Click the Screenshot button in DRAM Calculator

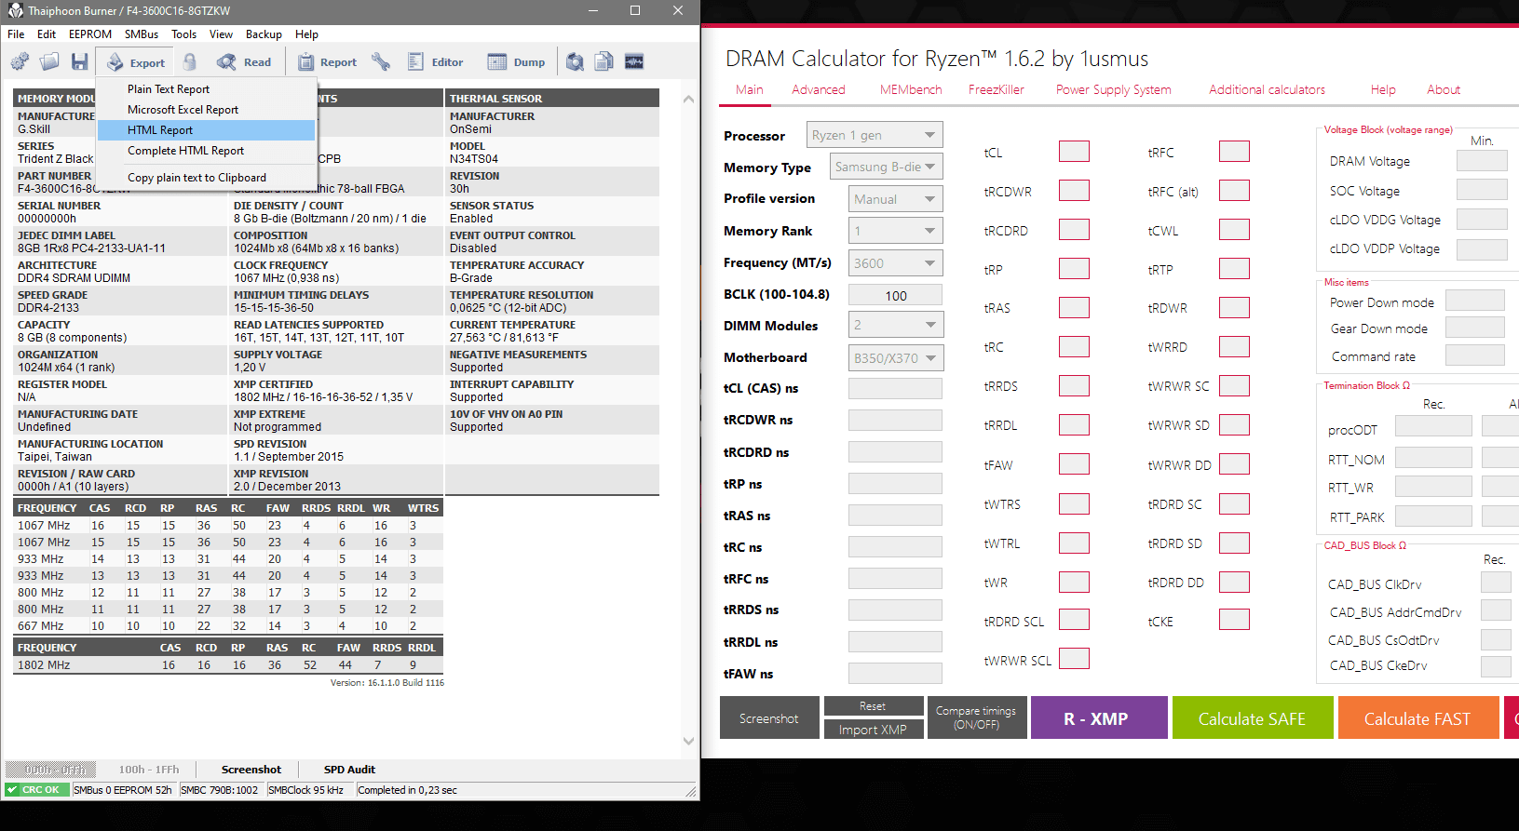769,718
